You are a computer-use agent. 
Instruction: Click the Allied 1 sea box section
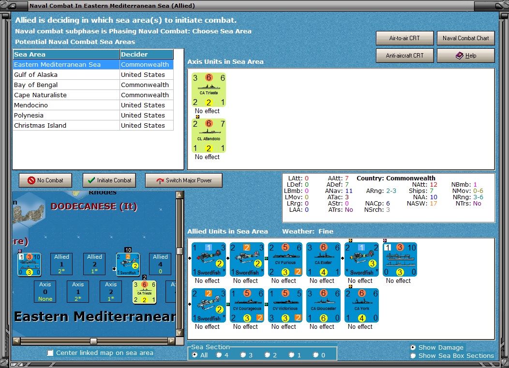61,264
